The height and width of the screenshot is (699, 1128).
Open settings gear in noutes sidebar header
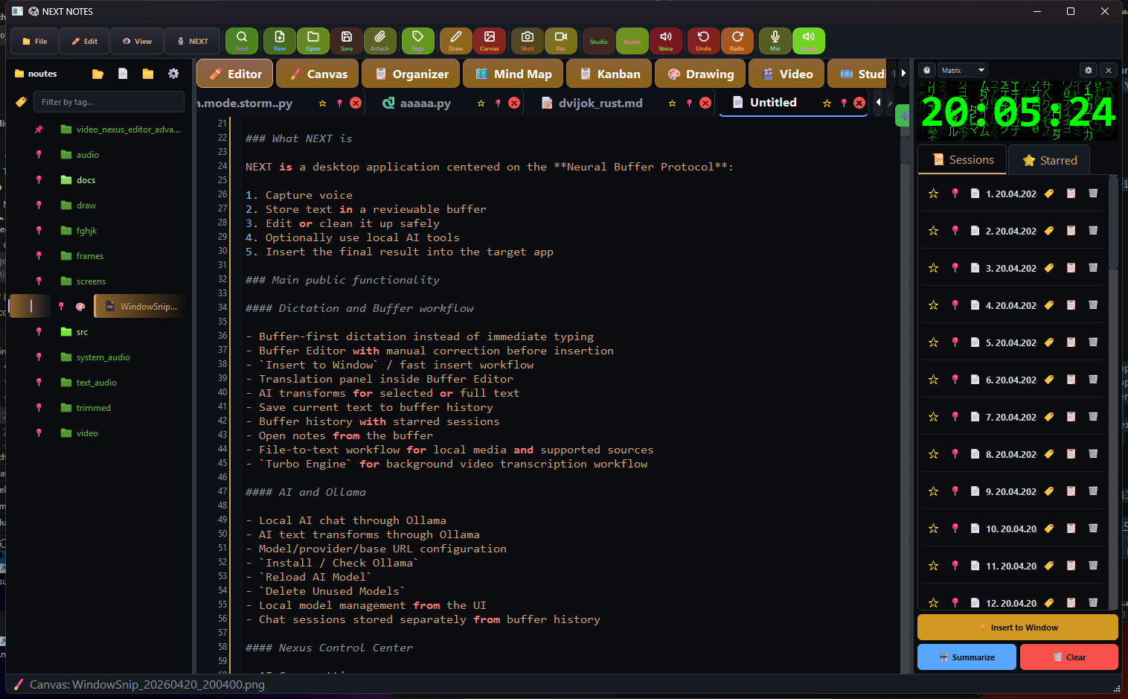173,74
